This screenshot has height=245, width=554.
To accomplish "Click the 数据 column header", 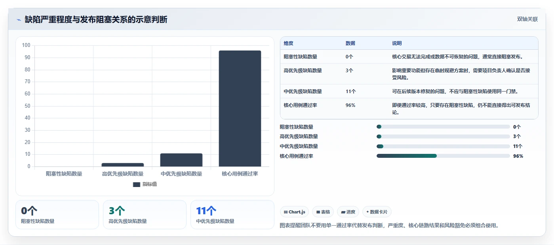I will pos(350,43).
